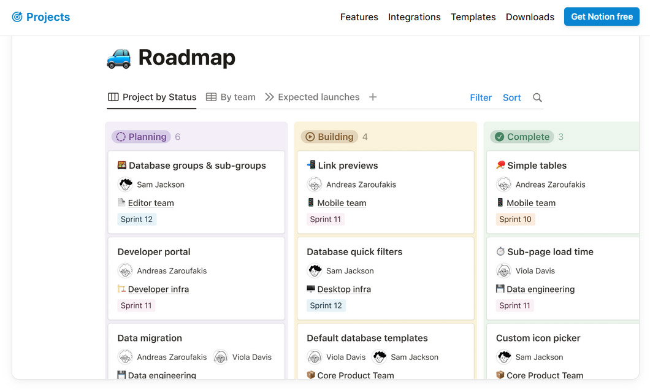Go to the Integrations page

(414, 17)
